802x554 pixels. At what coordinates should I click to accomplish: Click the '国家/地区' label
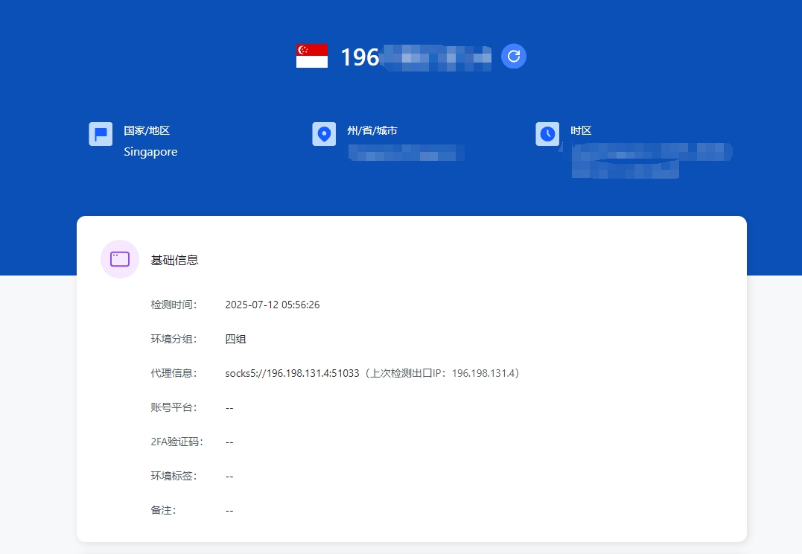point(147,130)
